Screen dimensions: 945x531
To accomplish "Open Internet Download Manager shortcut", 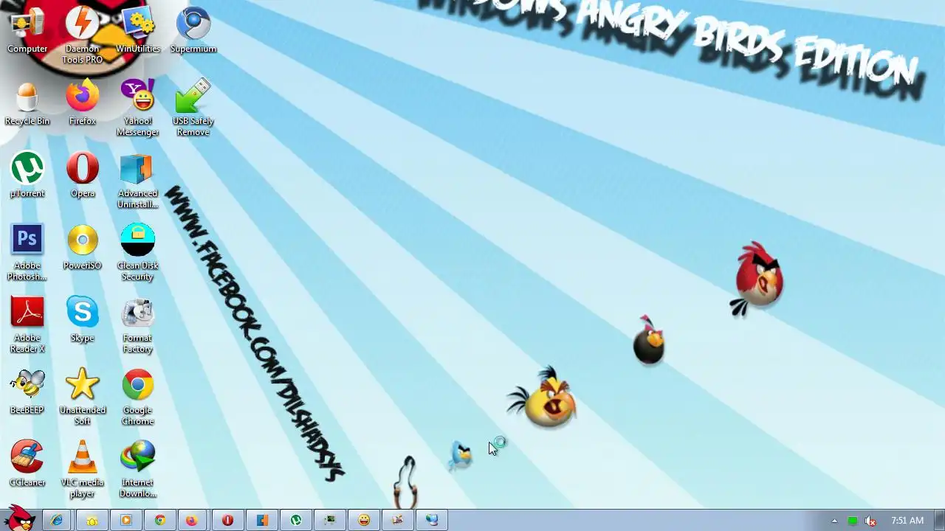I will click(x=137, y=469).
